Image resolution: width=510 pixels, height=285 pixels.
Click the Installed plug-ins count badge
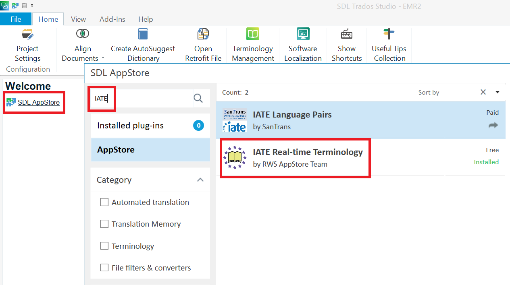(x=198, y=126)
